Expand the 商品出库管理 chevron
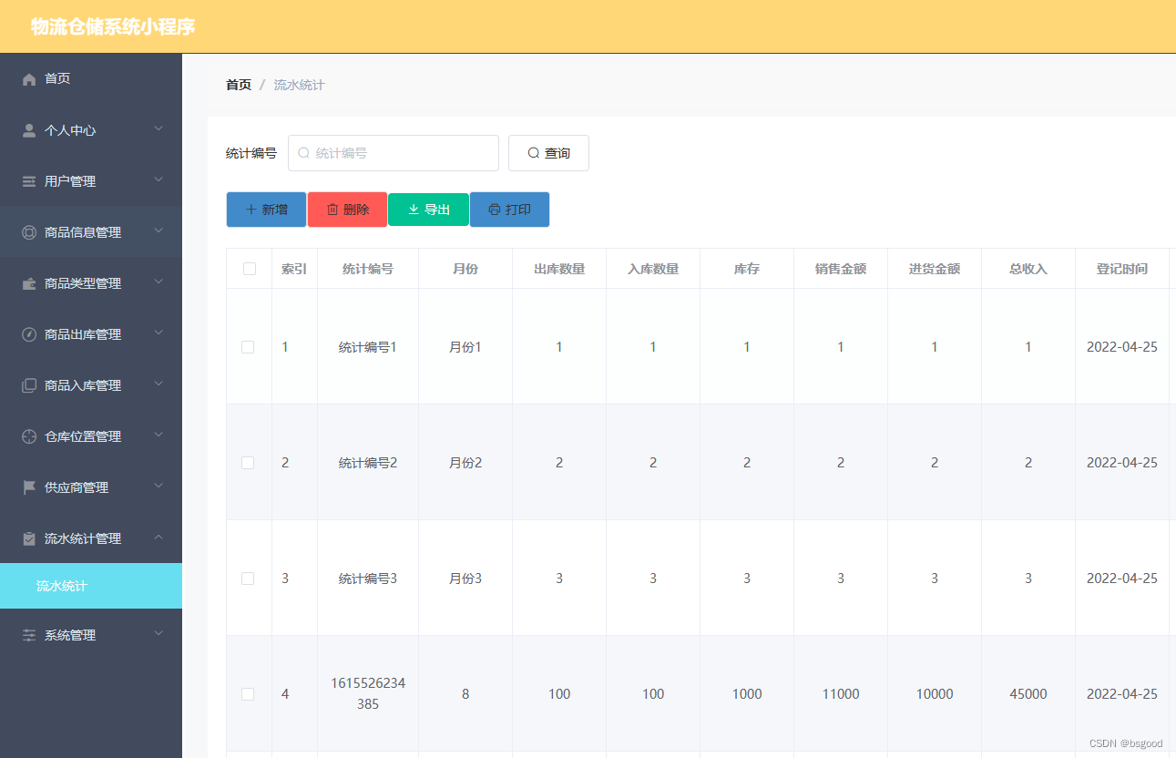 point(159,333)
